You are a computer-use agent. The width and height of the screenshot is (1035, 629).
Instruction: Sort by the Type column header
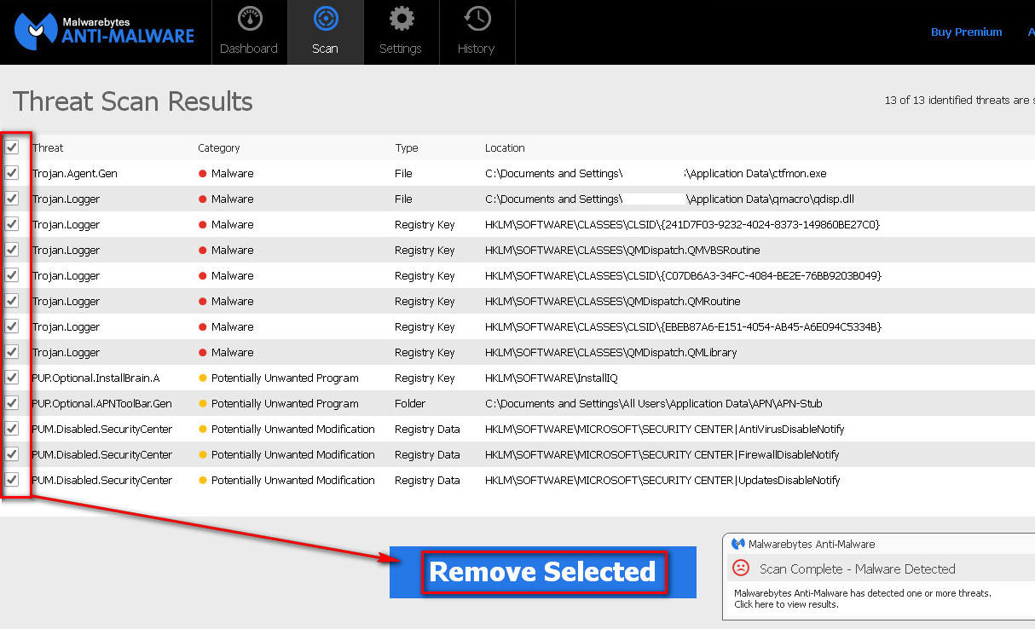407,147
